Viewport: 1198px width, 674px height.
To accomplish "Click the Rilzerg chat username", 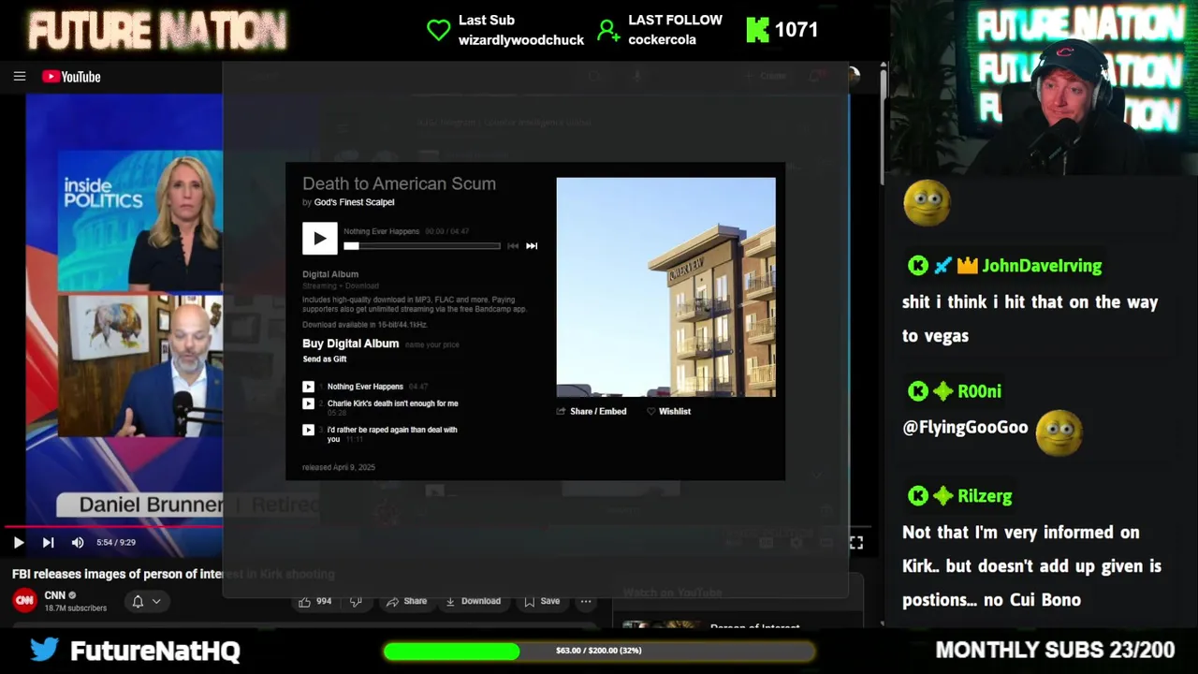I will [985, 496].
